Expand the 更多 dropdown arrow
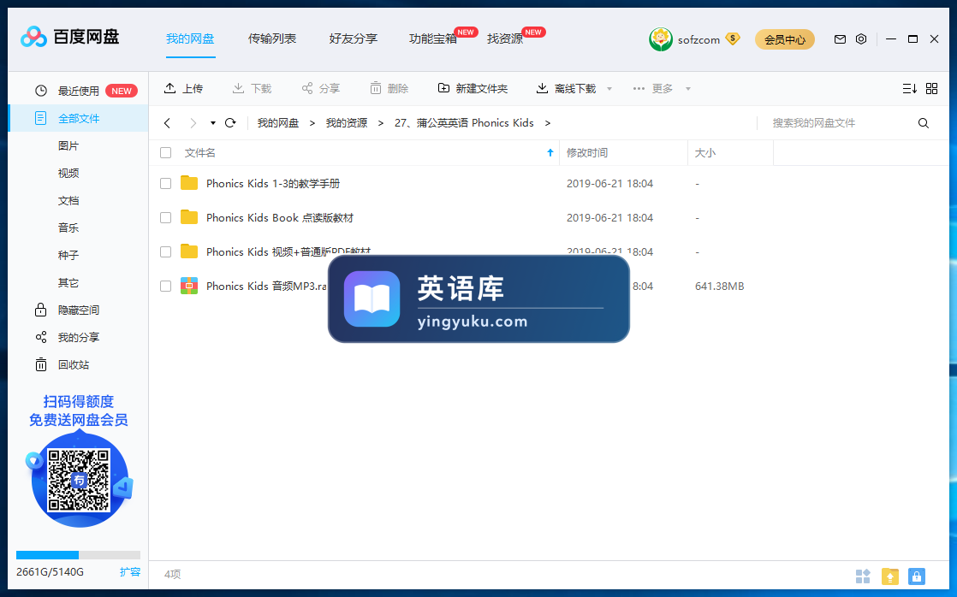Screen dimensions: 957x597 click(x=688, y=89)
